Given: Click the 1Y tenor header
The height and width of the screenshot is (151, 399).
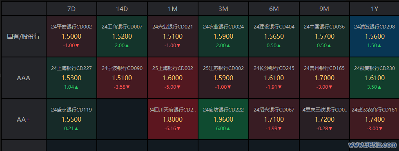Looking at the screenshot, I should tap(374, 9).
